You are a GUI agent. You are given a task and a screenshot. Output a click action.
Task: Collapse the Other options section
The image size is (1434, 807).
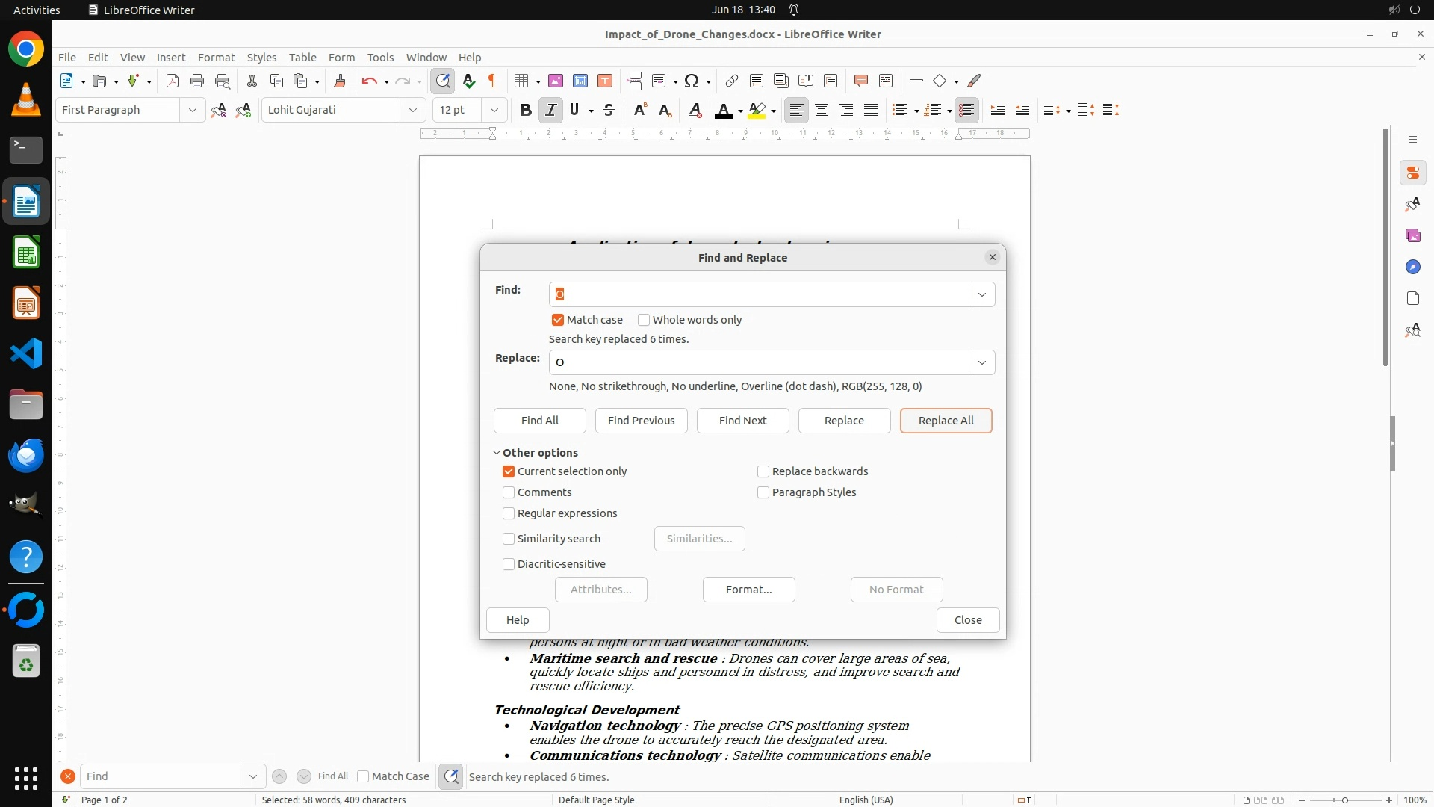click(497, 453)
